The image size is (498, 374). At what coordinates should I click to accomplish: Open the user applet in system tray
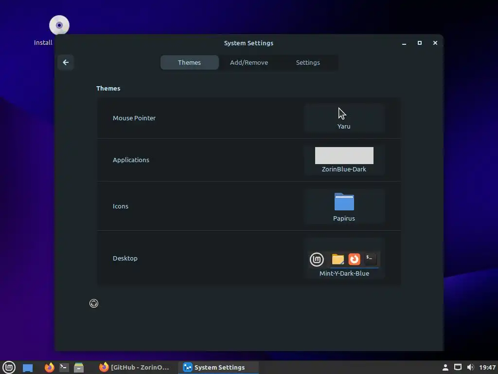coord(445,367)
